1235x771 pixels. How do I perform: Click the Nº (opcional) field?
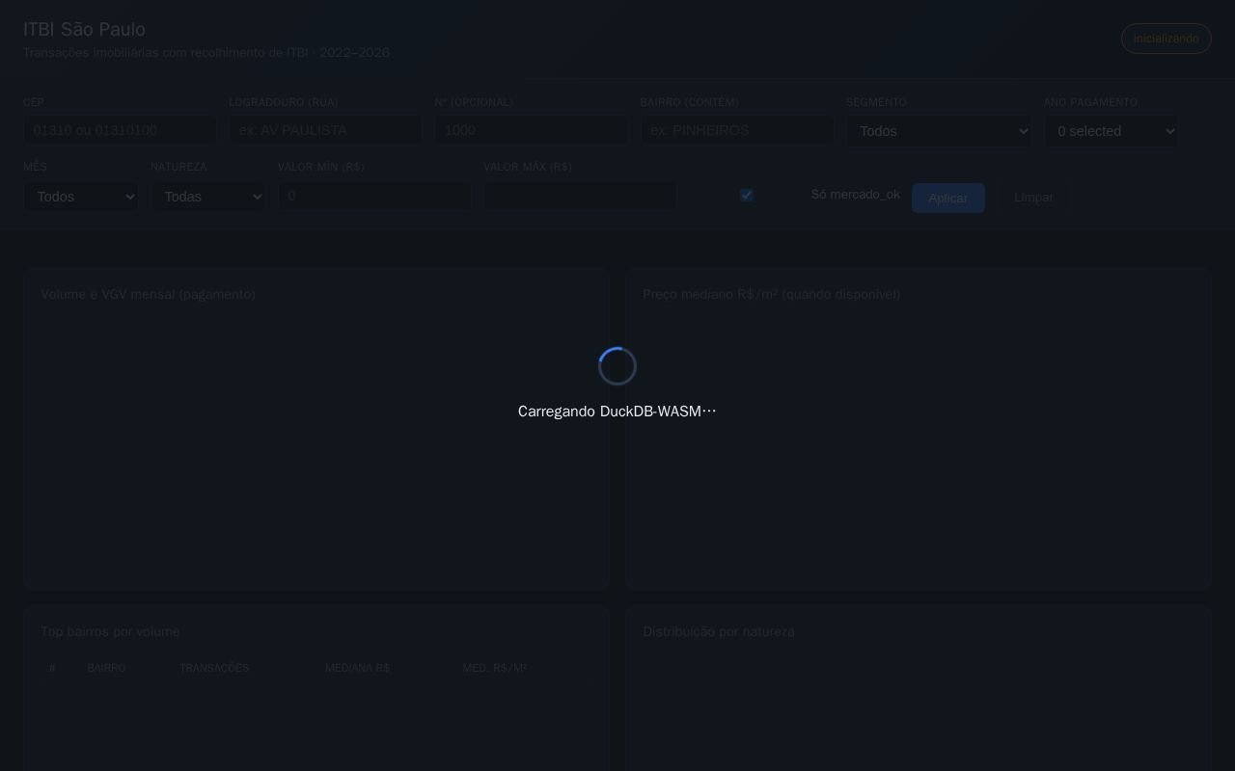531,130
